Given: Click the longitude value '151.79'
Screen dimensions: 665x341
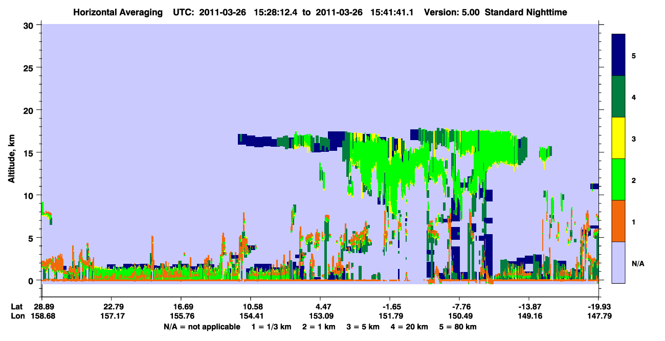Looking at the screenshot, I should pyautogui.click(x=390, y=316).
